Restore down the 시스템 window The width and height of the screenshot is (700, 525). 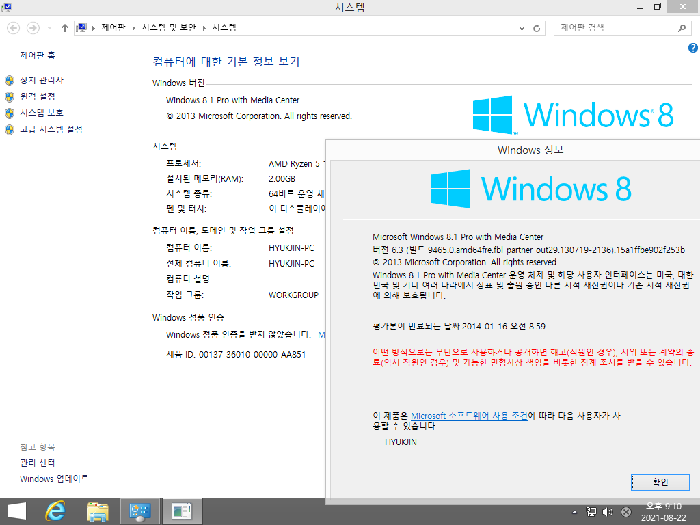[x=657, y=7]
